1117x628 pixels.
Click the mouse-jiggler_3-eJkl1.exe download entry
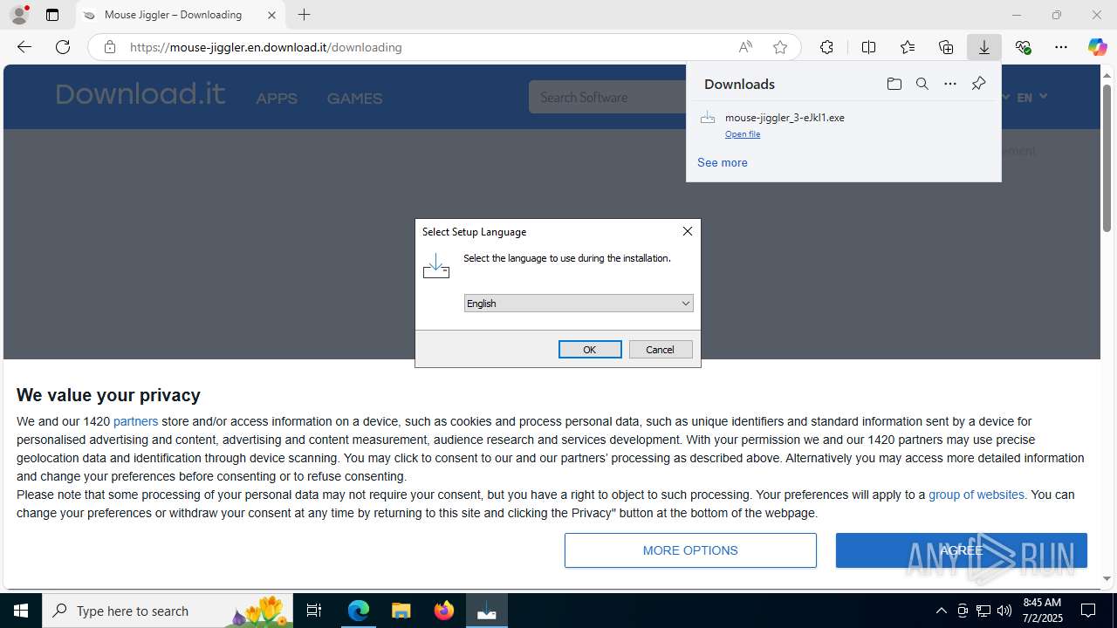[844, 125]
